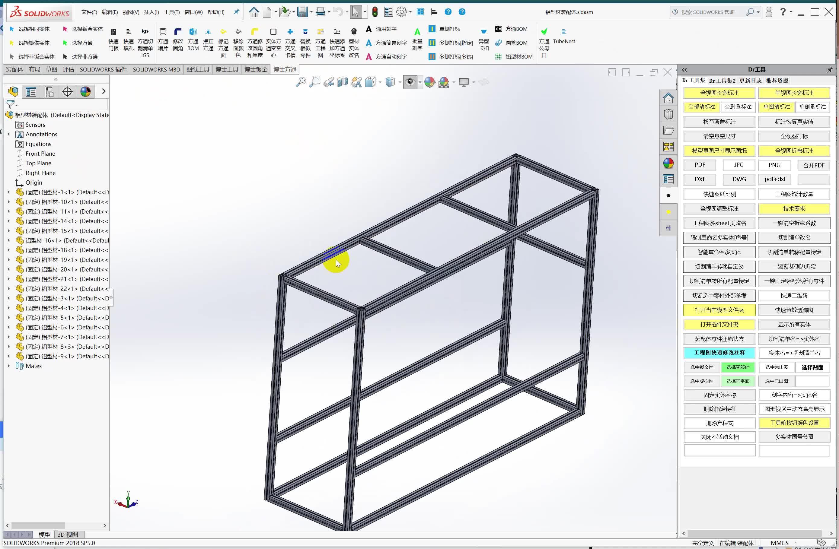This screenshot has width=839, height=549.
Task: Click the 打开当前模型文件夹 button
Action: (x=719, y=310)
